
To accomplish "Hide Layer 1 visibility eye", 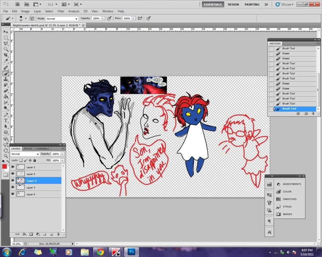I will click(x=13, y=167).
